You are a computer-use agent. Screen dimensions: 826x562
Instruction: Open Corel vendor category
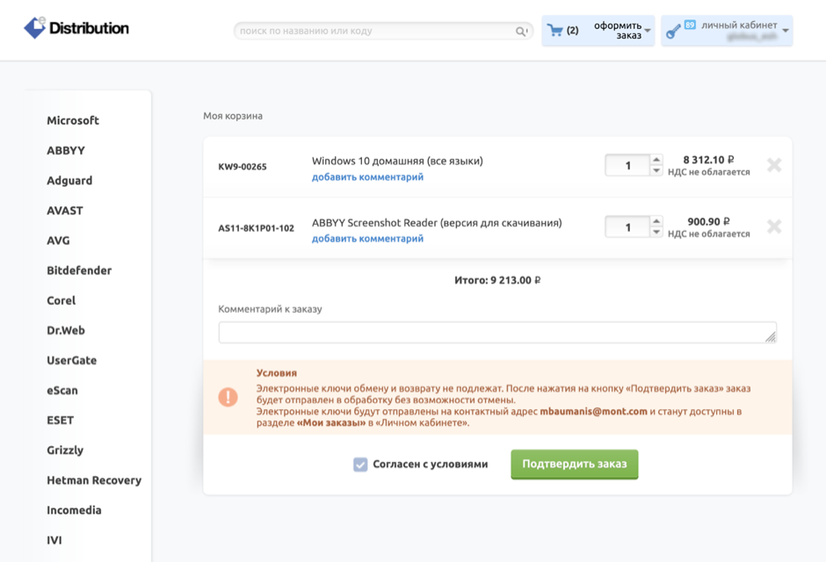(62, 300)
